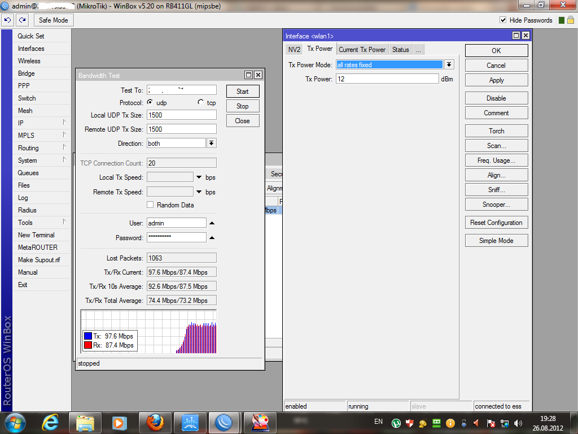Click Start button in Bandwidth Test
The width and height of the screenshot is (578, 434).
(242, 91)
